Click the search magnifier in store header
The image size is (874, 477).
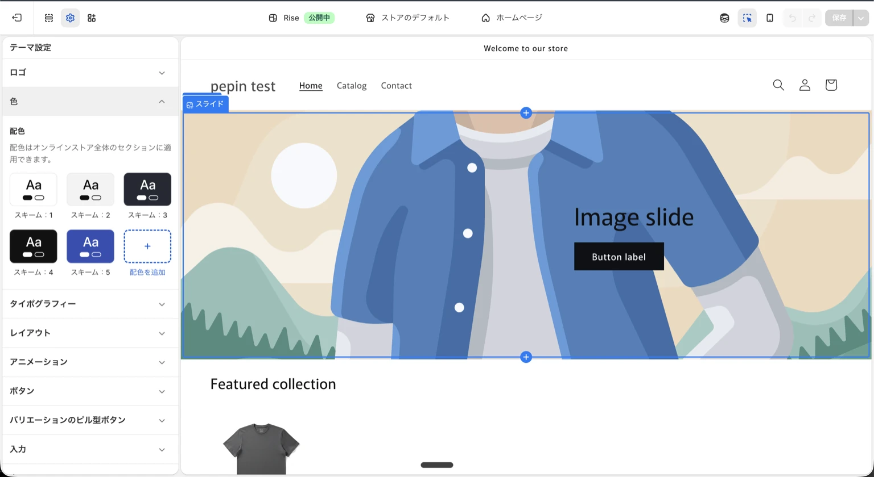pos(778,85)
